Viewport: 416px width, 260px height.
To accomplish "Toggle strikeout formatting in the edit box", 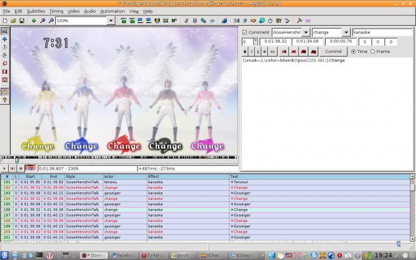I will (264, 52).
